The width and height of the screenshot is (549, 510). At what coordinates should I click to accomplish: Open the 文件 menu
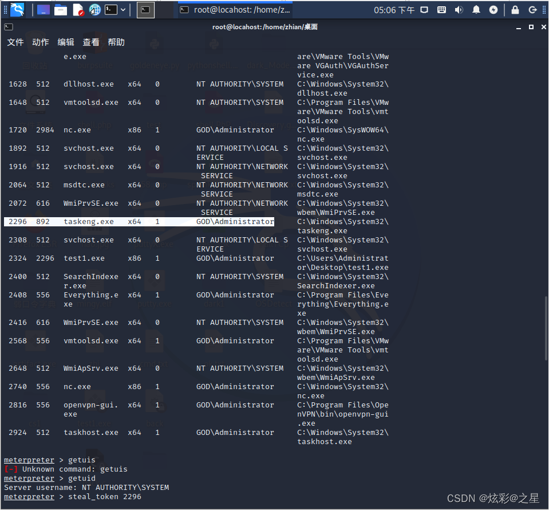click(15, 42)
